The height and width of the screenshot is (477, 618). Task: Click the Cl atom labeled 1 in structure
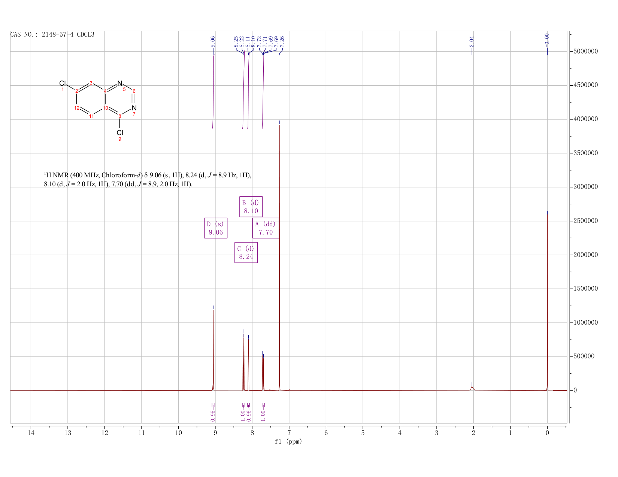click(63, 83)
